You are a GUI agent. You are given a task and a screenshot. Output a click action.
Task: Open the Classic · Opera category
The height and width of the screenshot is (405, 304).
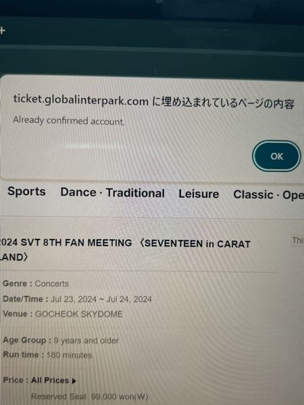point(269,195)
